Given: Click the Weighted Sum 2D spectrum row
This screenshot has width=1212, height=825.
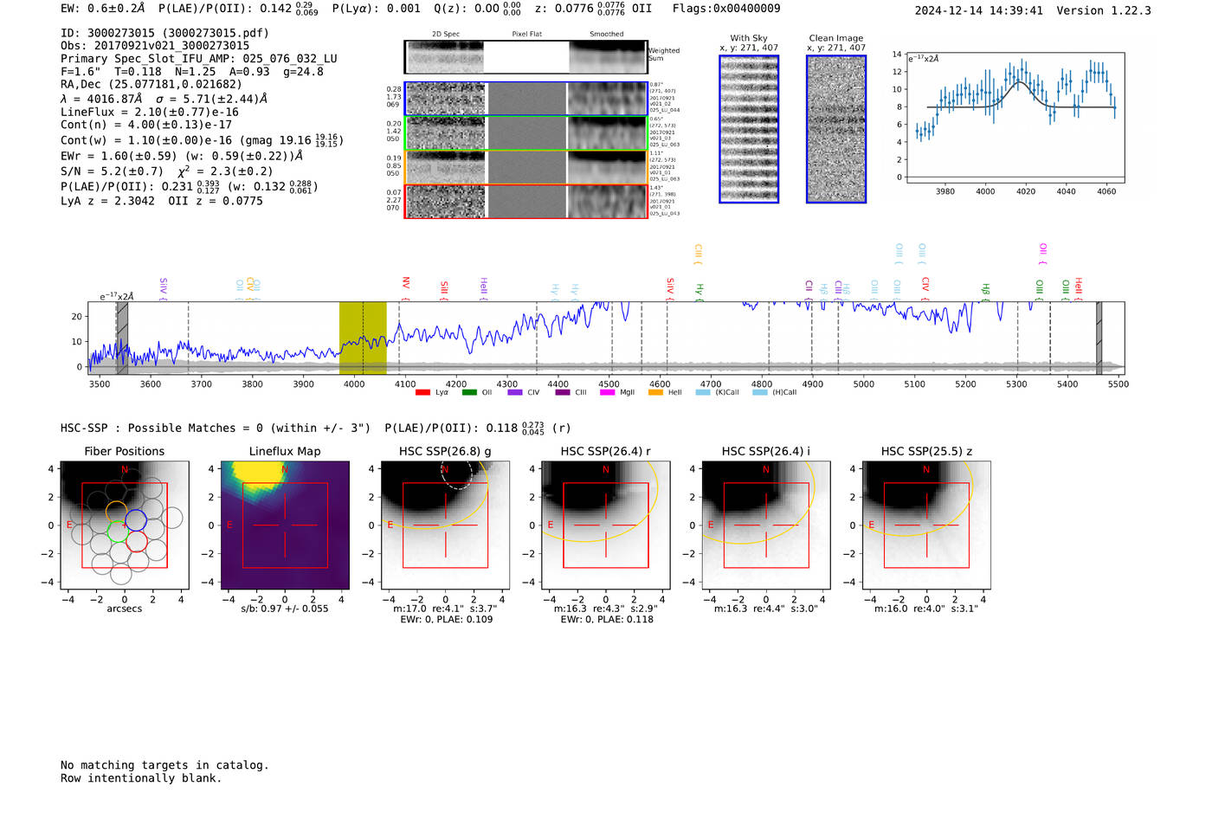Looking at the screenshot, I should click(526, 57).
